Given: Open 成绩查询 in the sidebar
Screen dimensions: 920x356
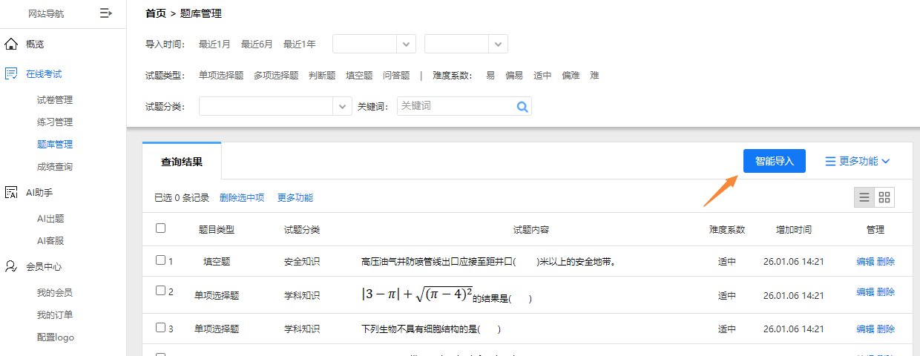Looking at the screenshot, I should (55, 167).
